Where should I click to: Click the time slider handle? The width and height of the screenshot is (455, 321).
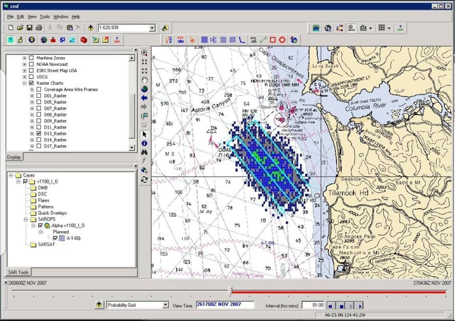230,291
